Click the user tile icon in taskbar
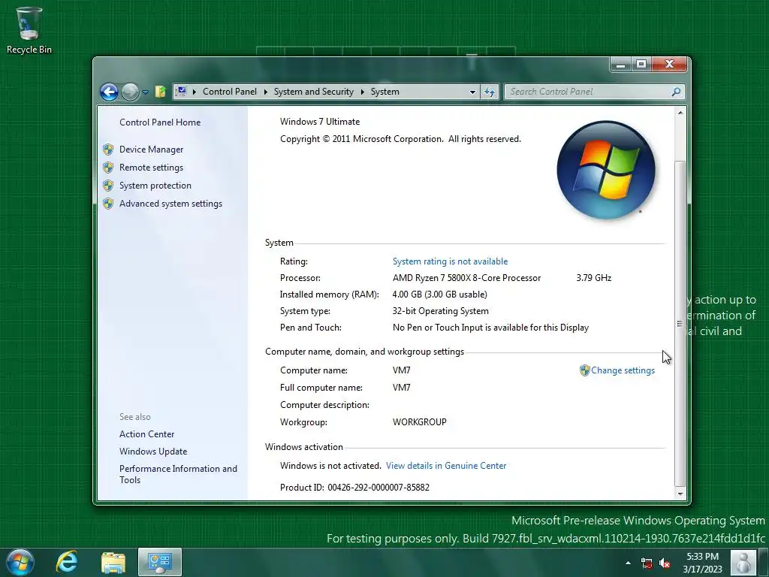 743,563
